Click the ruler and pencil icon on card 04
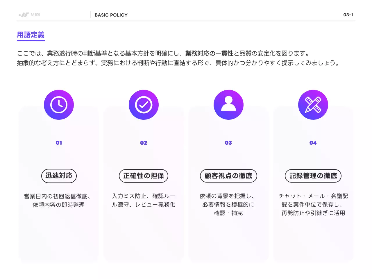This screenshot has width=372, height=279. [x=313, y=105]
